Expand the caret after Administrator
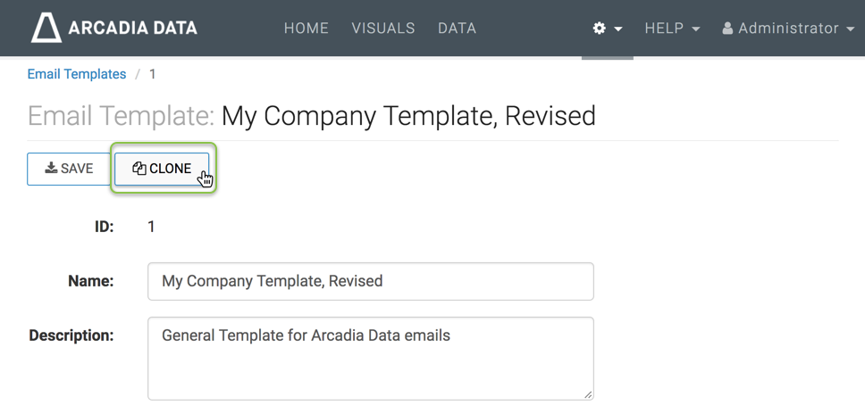The width and height of the screenshot is (865, 414). [849, 29]
